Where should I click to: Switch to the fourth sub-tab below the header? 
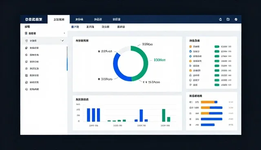(121, 27)
